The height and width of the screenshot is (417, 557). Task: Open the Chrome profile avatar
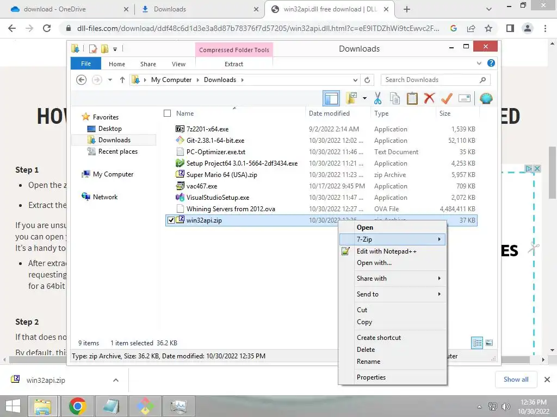coord(528,28)
